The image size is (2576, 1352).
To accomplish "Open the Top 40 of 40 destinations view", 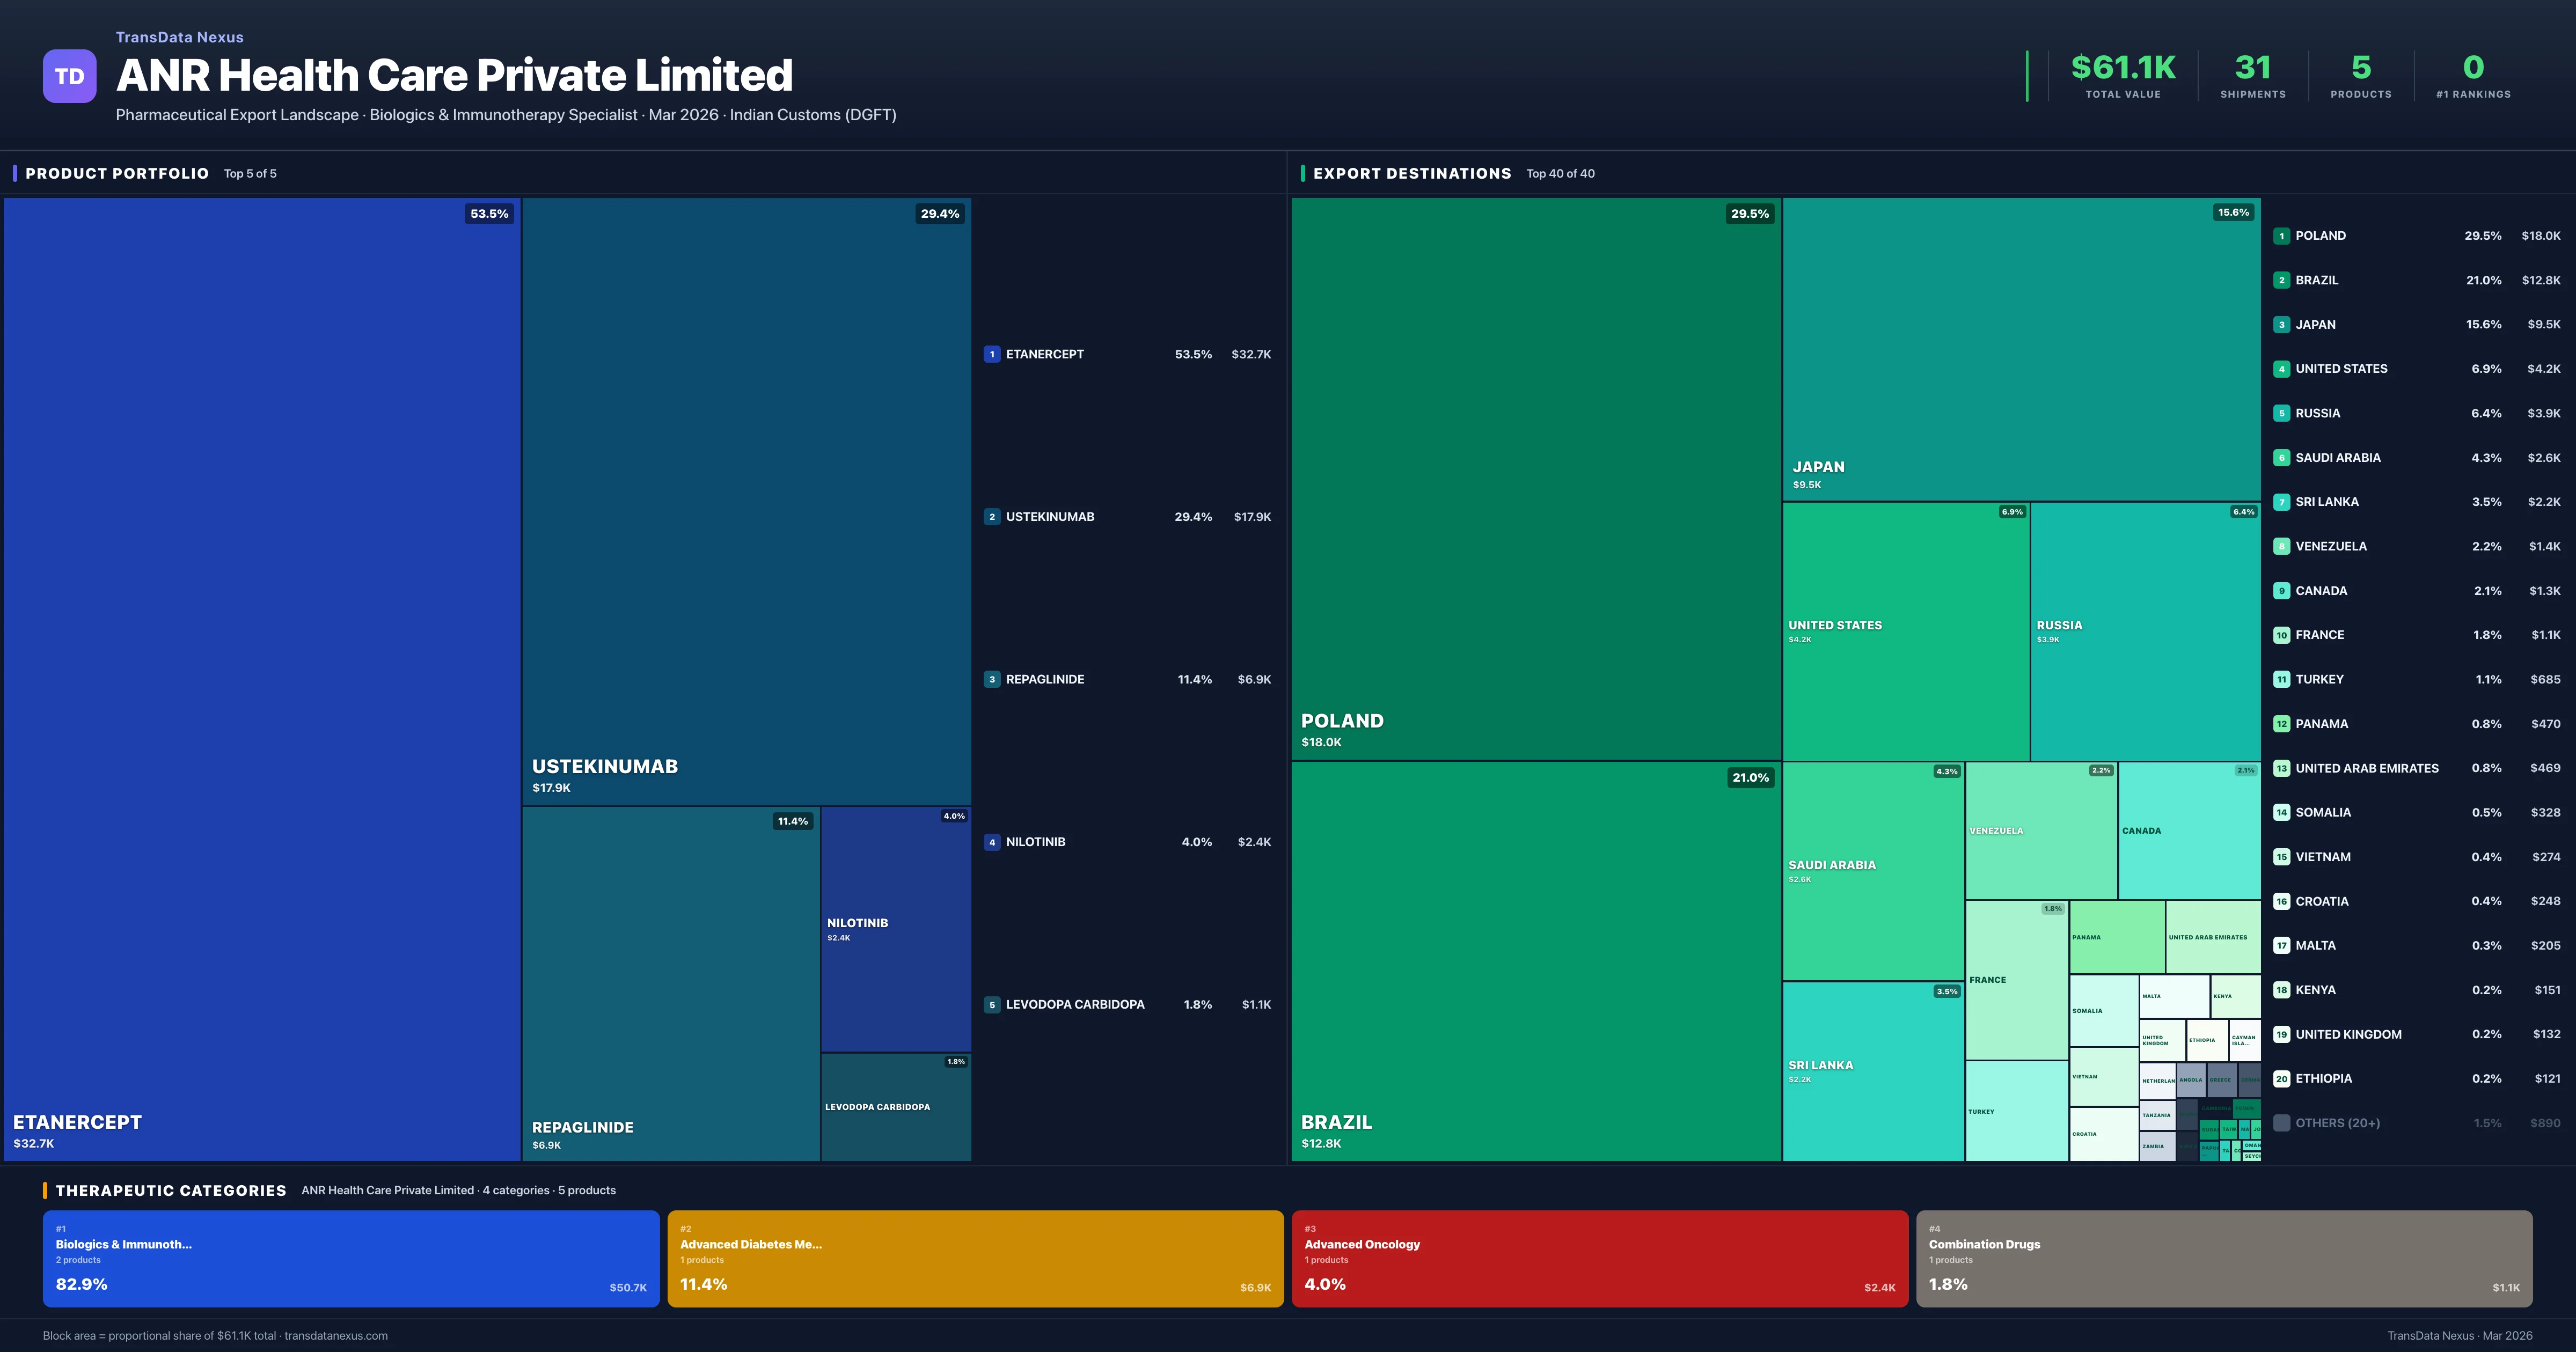I will pos(1561,173).
